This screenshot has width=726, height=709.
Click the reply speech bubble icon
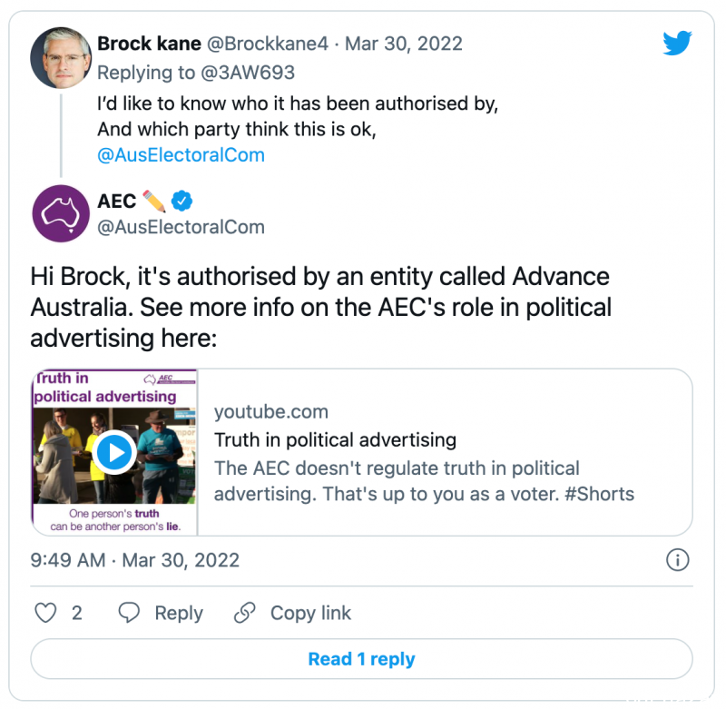click(129, 613)
